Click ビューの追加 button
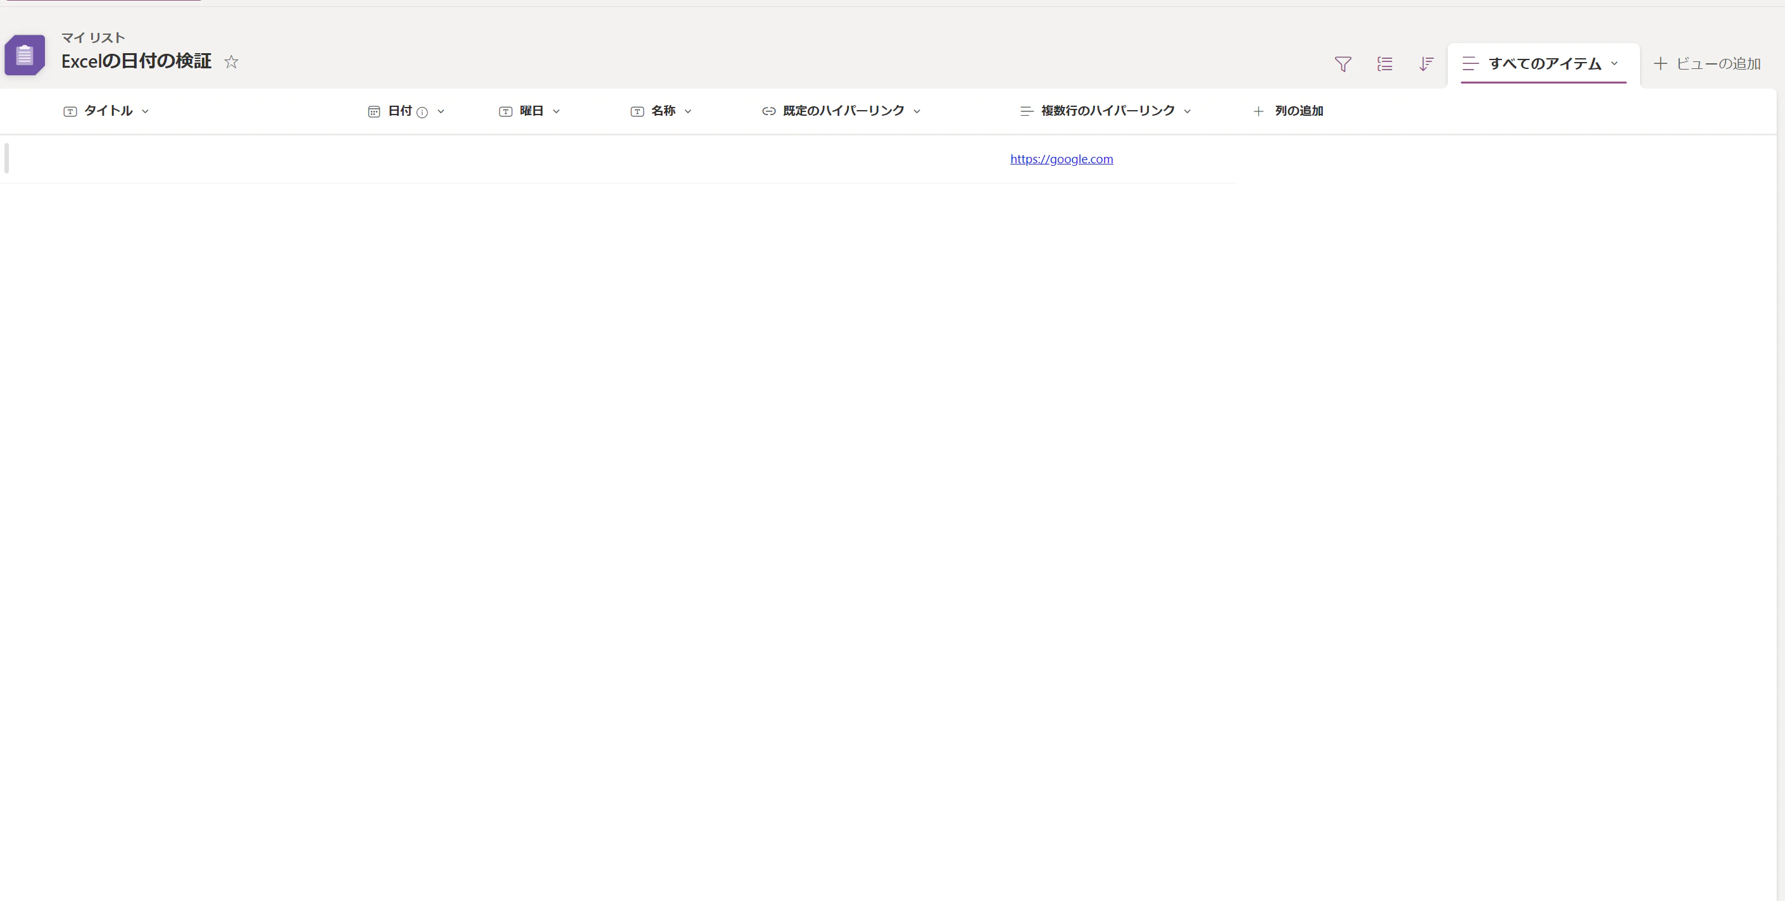This screenshot has width=1785, height=901. coord(1707,64)
